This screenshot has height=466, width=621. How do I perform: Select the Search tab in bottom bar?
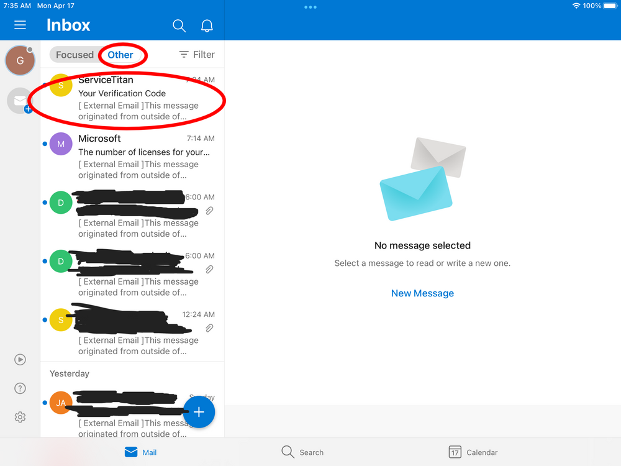(302, 452)
